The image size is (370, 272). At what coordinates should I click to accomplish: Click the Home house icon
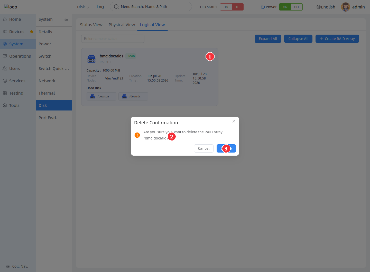tap(5, 19)
